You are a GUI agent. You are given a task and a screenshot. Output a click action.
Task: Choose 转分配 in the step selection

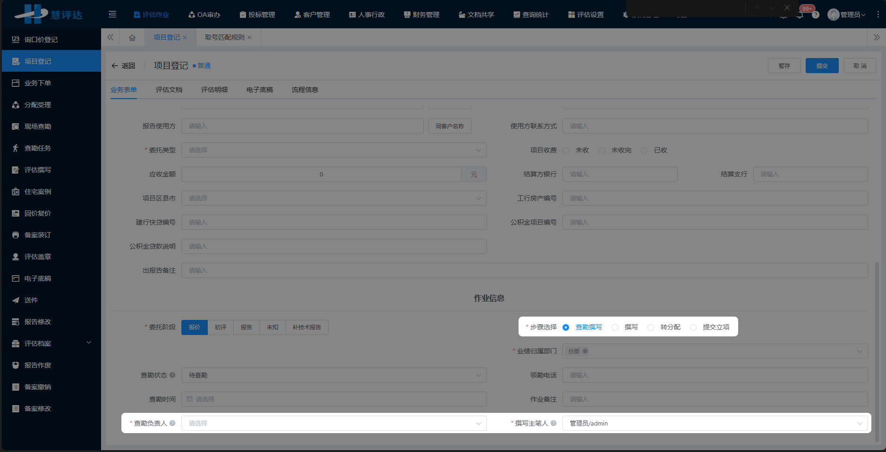(651, 327)
